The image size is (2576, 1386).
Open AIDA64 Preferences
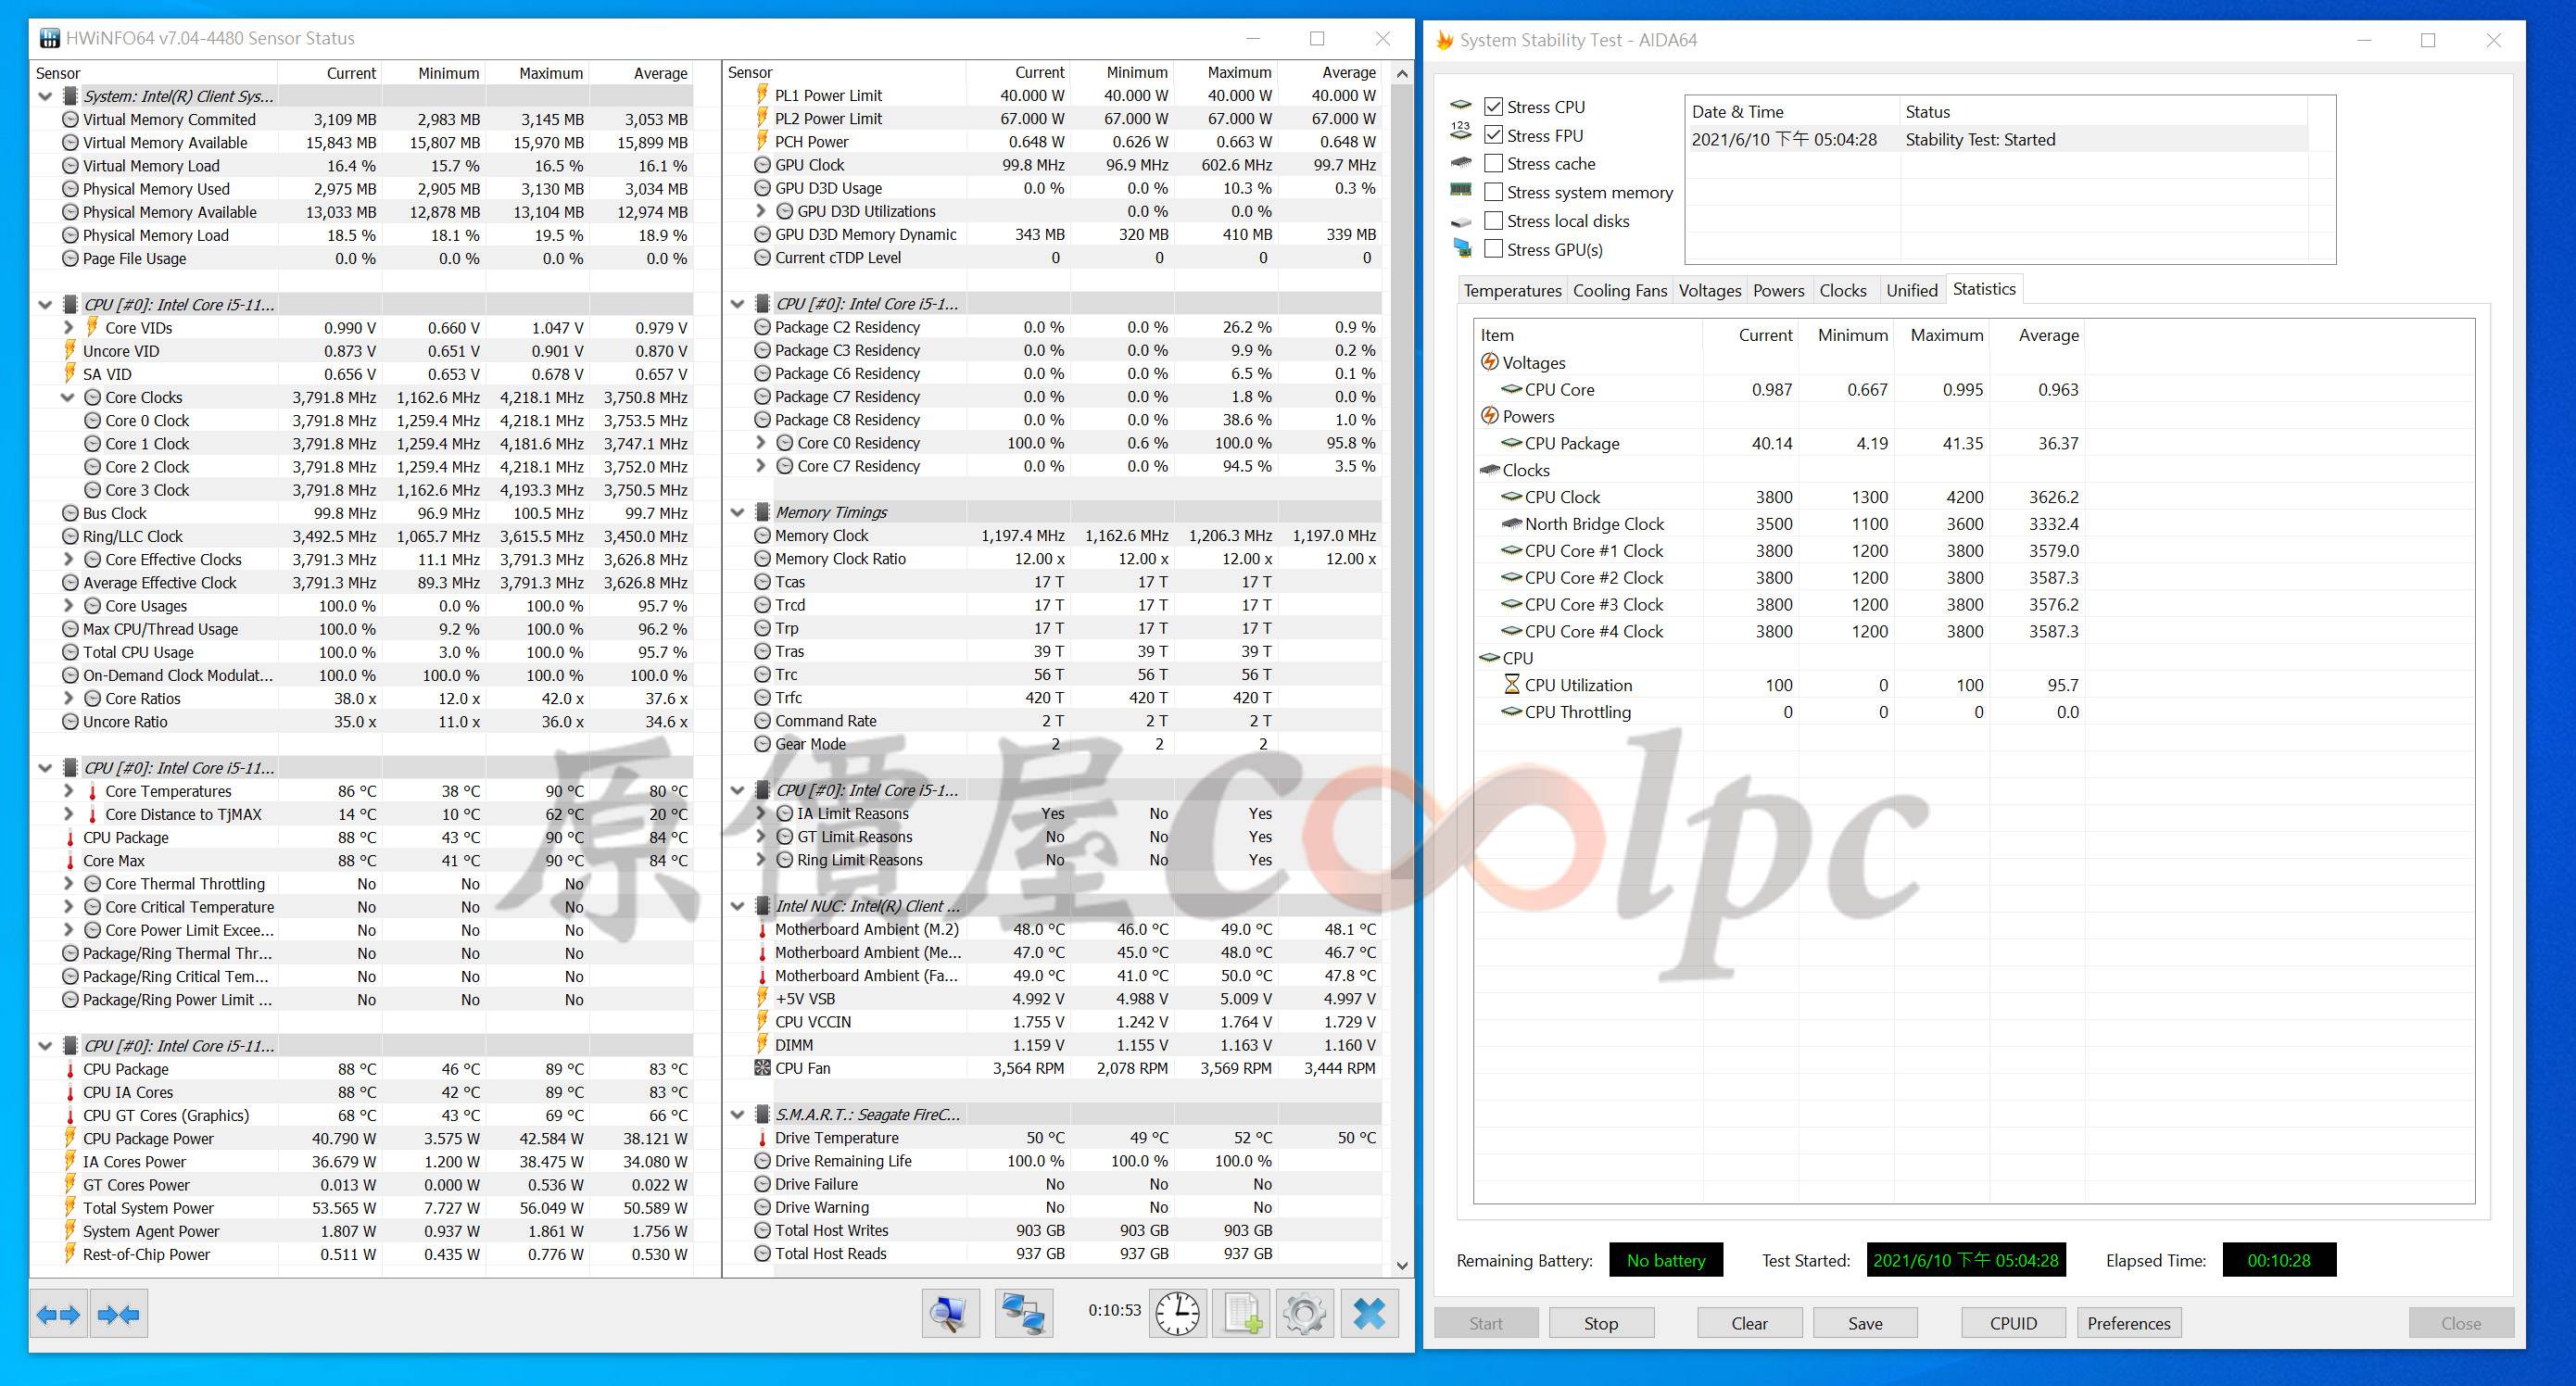coord(2129,1323)
